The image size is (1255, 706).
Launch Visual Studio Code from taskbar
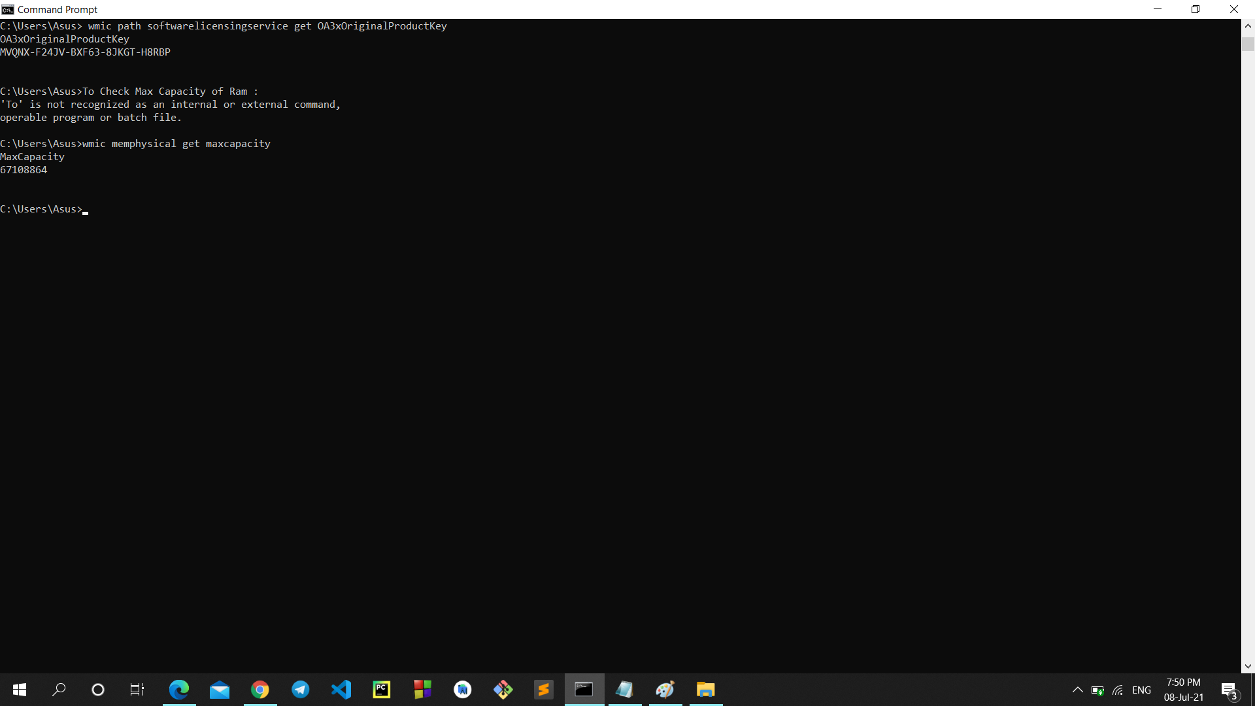(341, 690)
